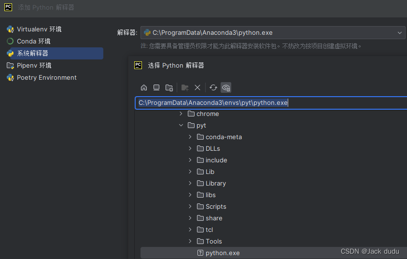Delete selected item with X icon
This screenshot has width=407, height=259.
point(197,87)
